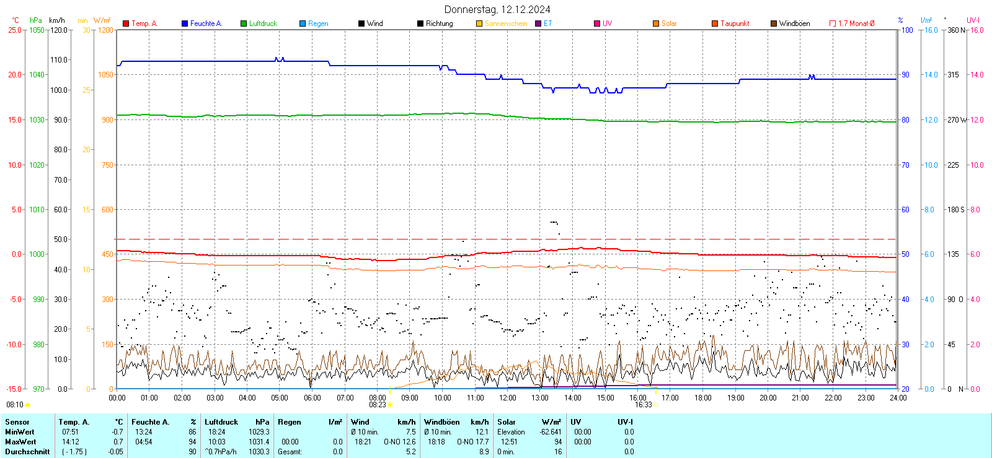
Task: Click the Windböen column header in table
Action: click(x=442, y=422)
